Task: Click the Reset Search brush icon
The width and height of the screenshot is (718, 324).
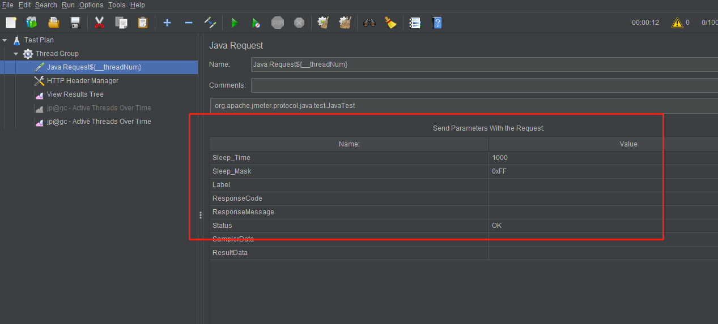Action: click(391, 23)
